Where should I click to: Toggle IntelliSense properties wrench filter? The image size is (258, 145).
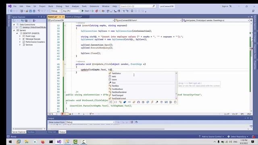(157, 102)
